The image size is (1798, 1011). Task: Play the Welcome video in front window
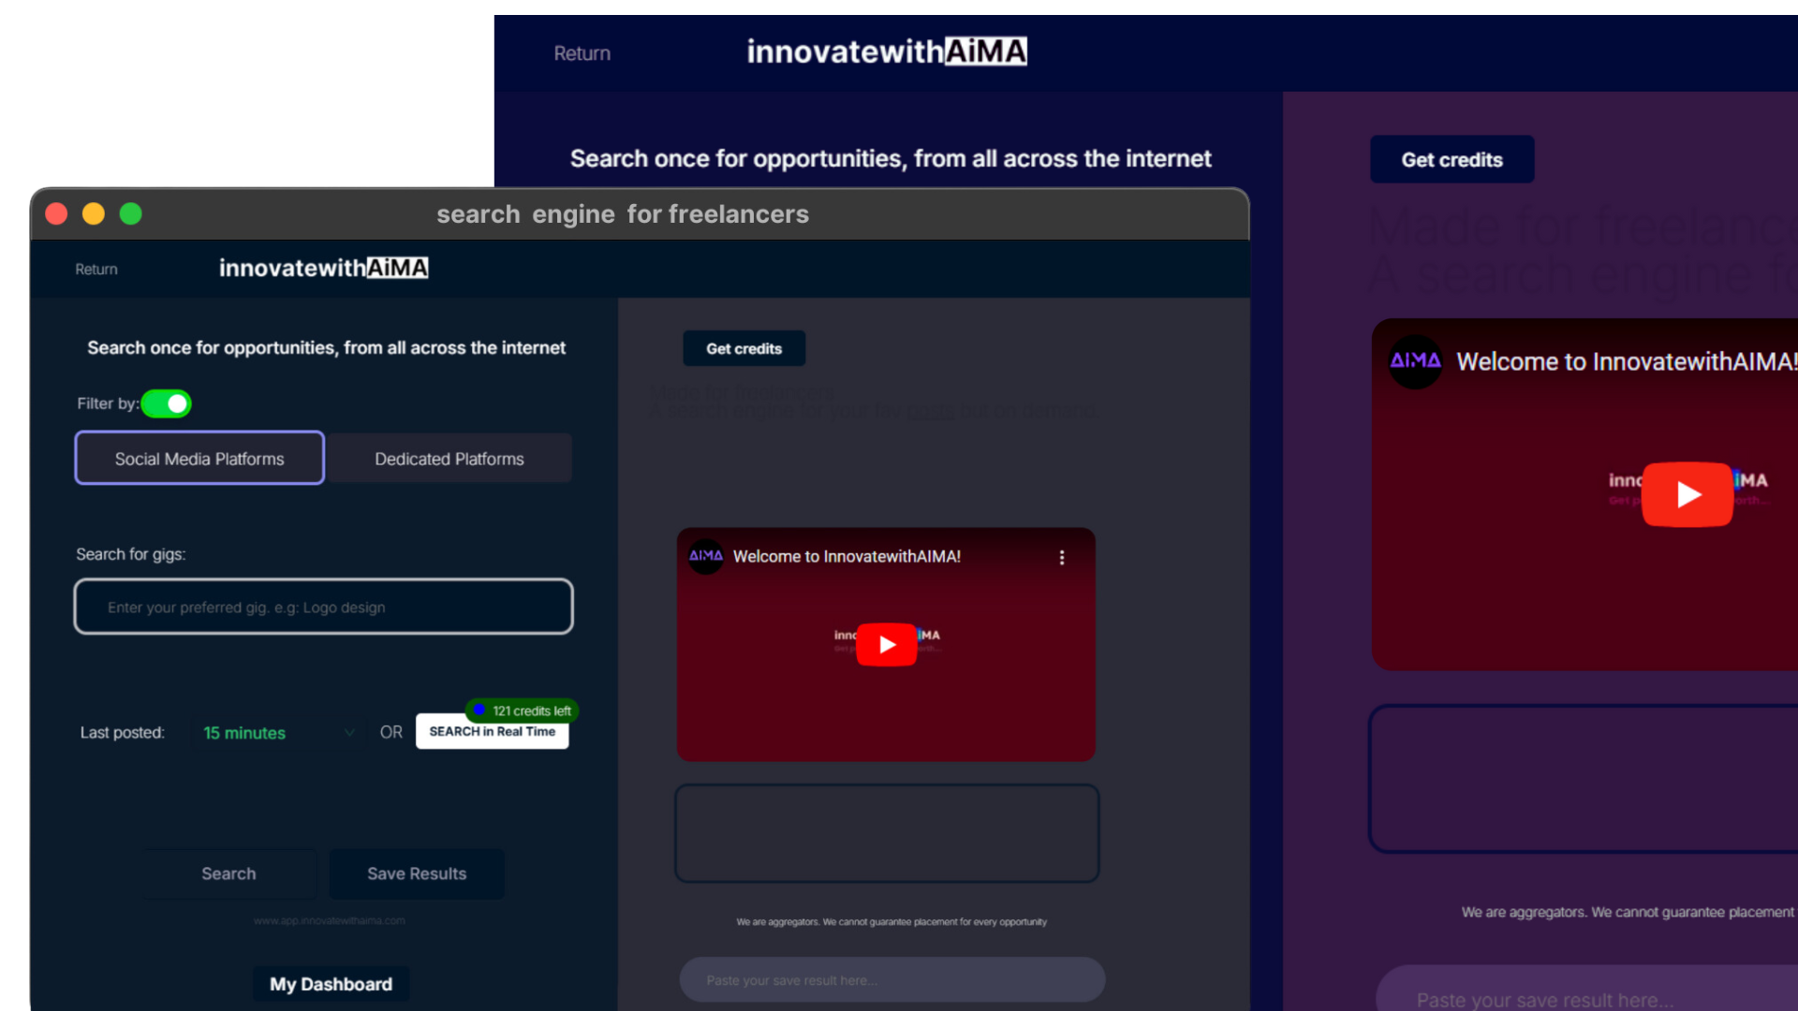pos(886,644)
